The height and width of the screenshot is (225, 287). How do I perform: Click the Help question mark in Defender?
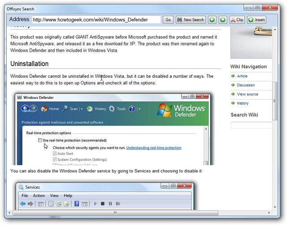pos(132,109)
